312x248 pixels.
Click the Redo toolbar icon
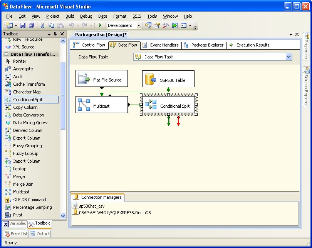(85, 25)
